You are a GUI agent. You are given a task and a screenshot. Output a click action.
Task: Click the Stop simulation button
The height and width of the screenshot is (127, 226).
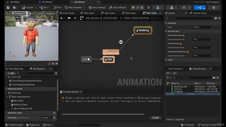[x=142, y=7]
